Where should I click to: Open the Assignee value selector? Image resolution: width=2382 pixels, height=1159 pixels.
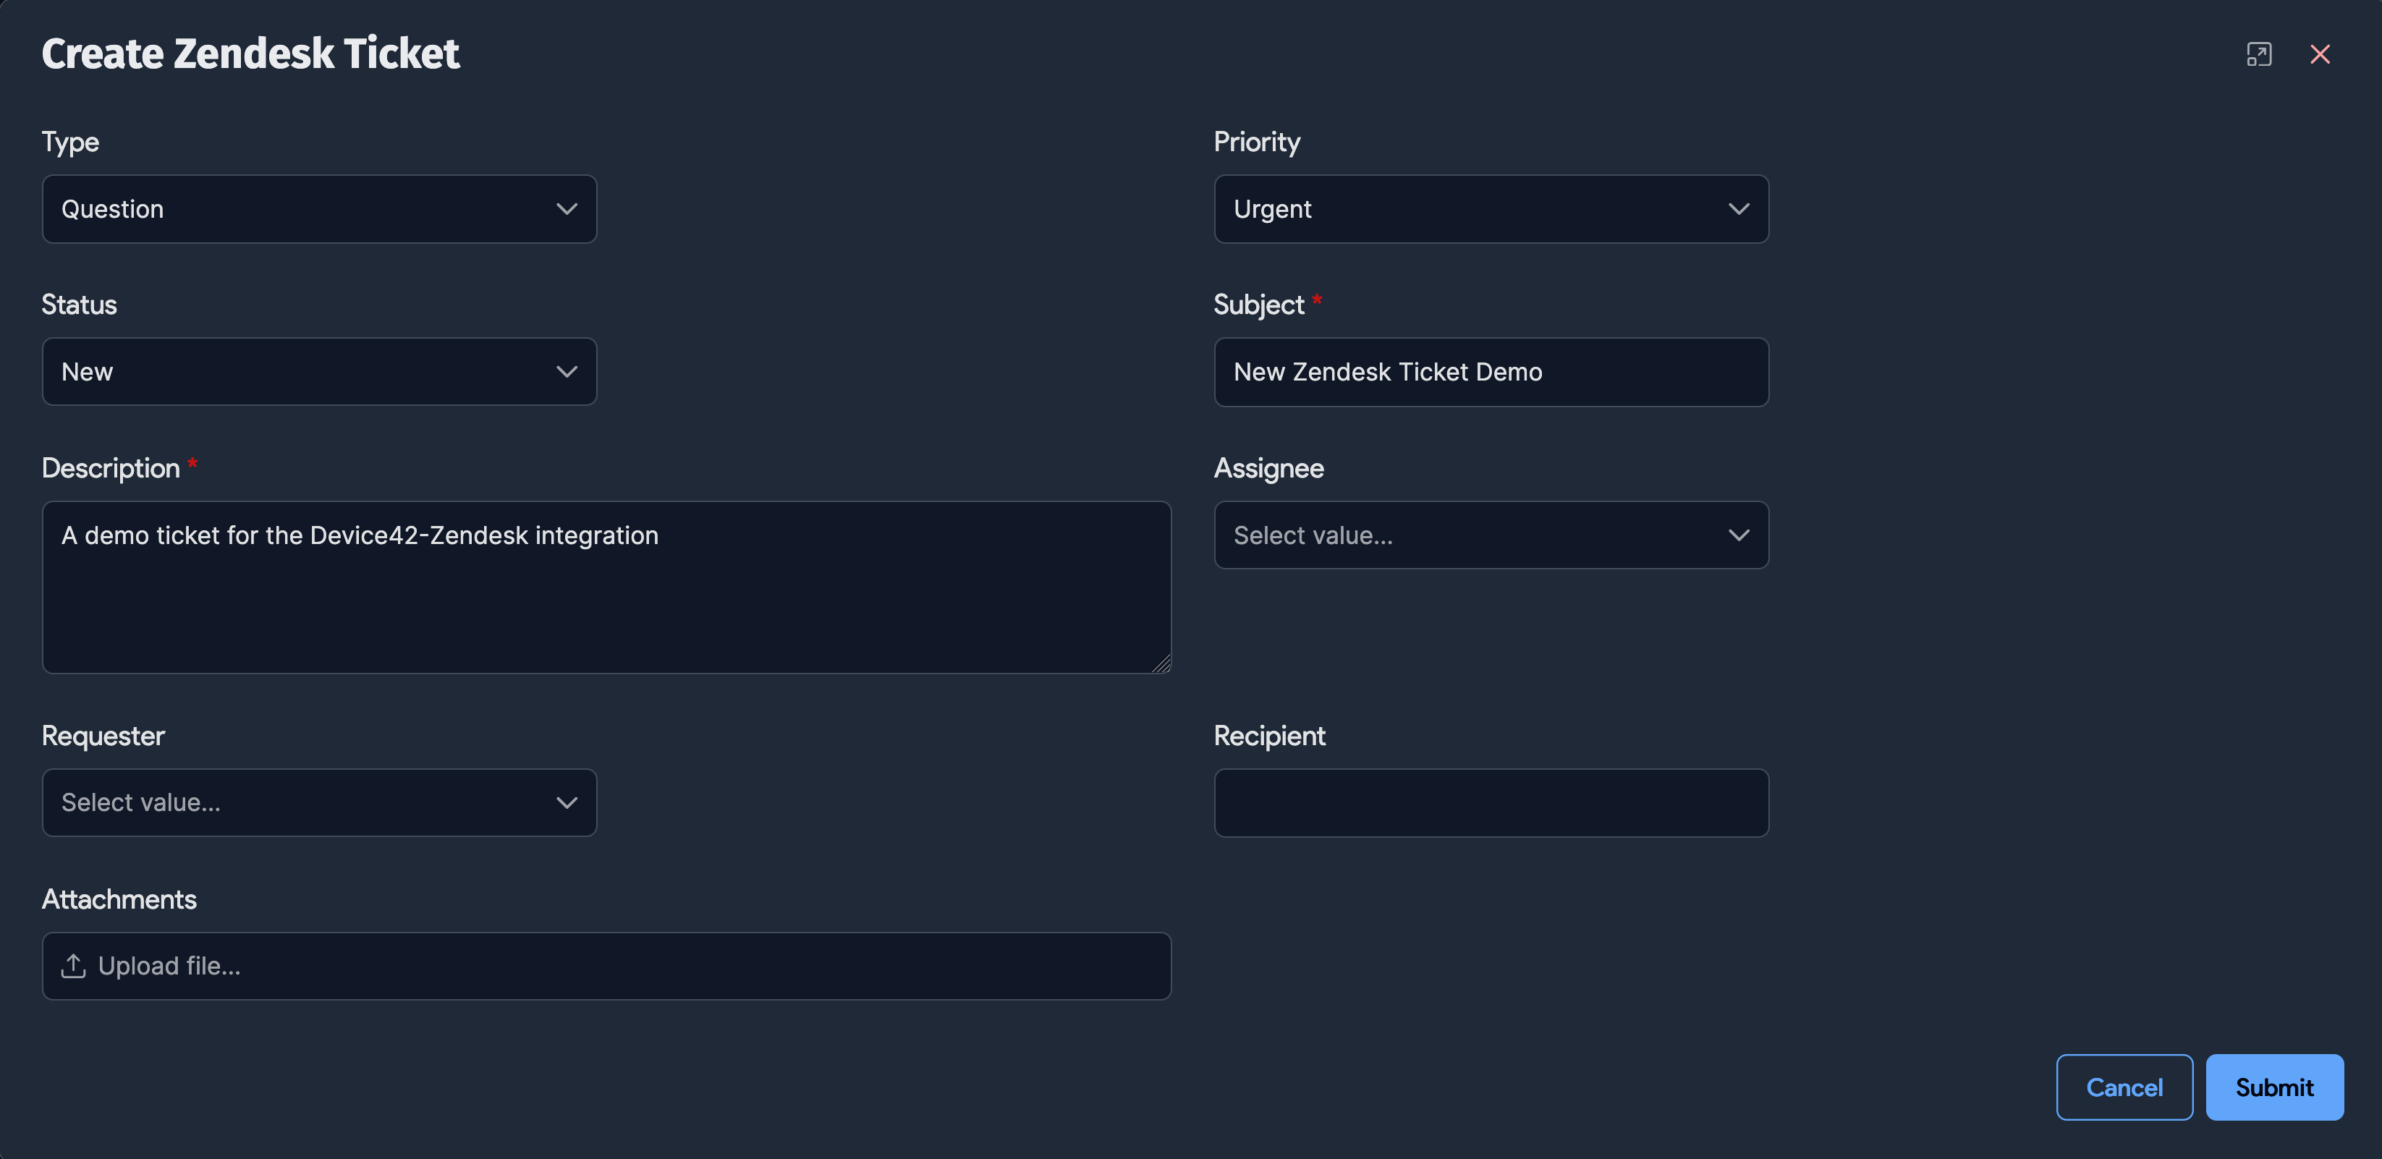pyautogui.click(x=1489, y=534)
